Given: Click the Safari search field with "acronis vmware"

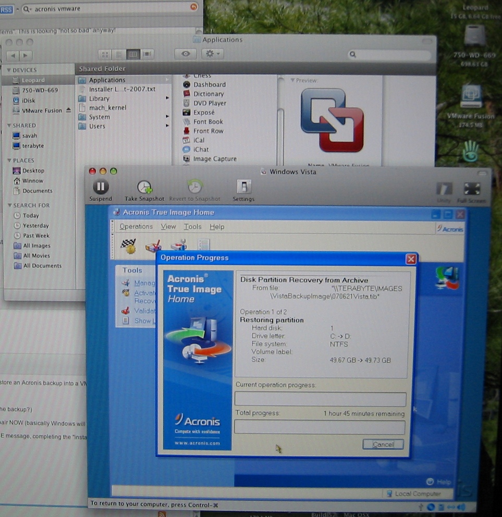Looking at the screenshot, I should click(110, 8).
